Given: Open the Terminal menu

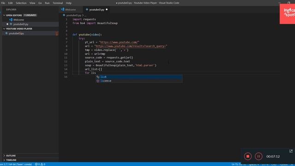Looking at the screenshot, I should click(x=58, y=3).
